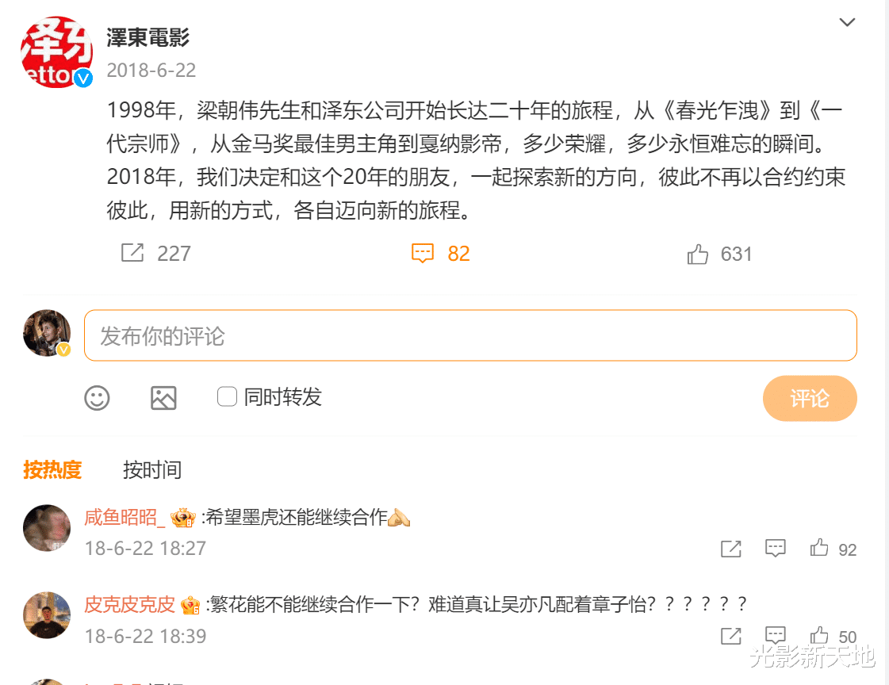Click the image upload icon below the comment box
889x685 pixels.
click(163, 398)
